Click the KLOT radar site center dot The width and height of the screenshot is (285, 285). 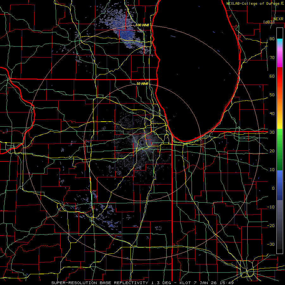142,142
